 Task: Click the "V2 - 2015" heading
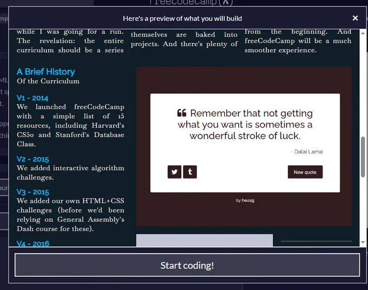click(x=33, y=159)
